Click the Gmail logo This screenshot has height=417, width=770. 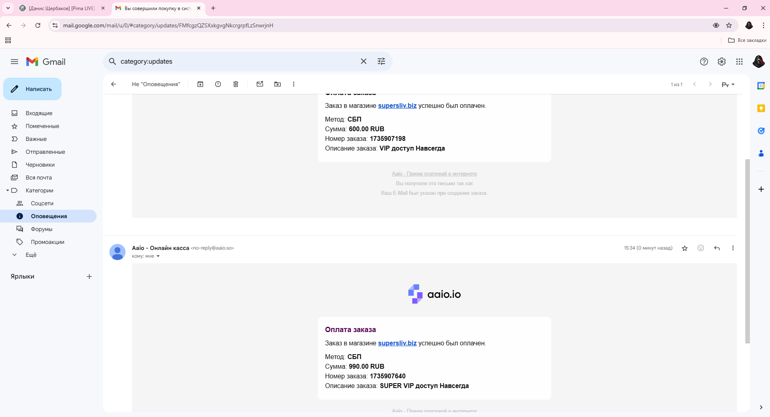(46, 62)
